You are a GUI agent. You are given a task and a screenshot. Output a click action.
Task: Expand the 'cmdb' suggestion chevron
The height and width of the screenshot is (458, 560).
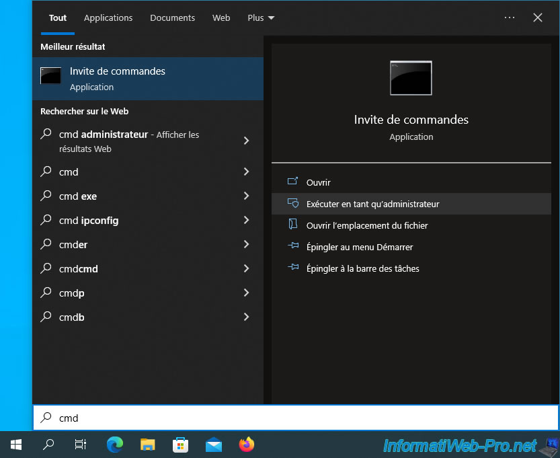(246, 317)
